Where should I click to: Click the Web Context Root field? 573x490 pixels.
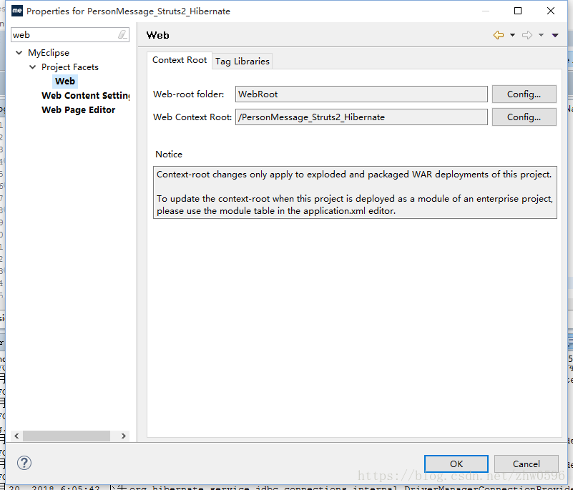(361, 117)
